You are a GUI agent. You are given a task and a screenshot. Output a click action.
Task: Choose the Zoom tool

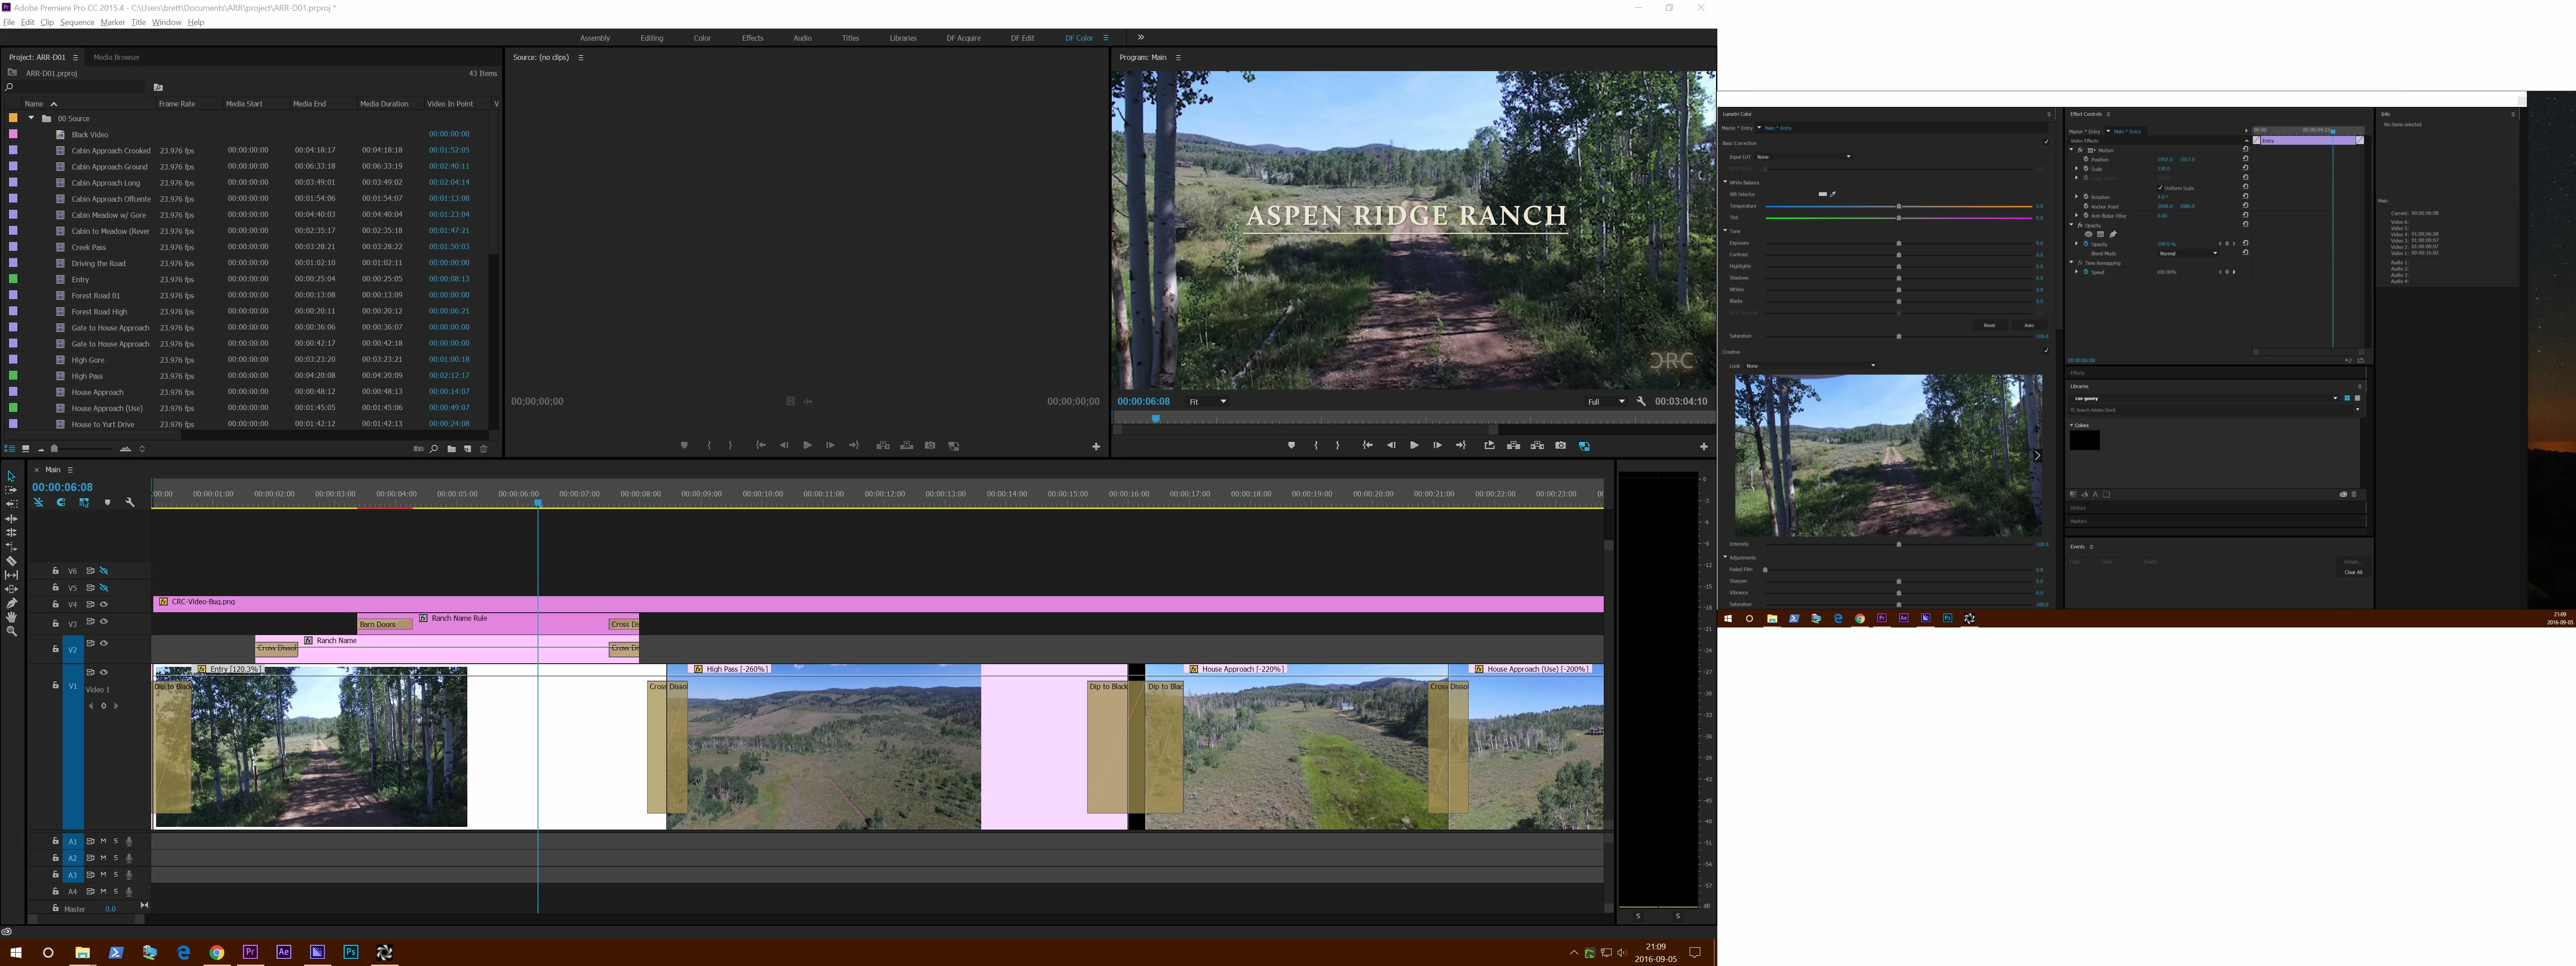11,631
